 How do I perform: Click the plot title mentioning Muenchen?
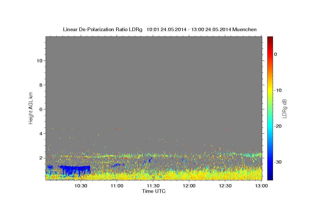click(160, 29)
